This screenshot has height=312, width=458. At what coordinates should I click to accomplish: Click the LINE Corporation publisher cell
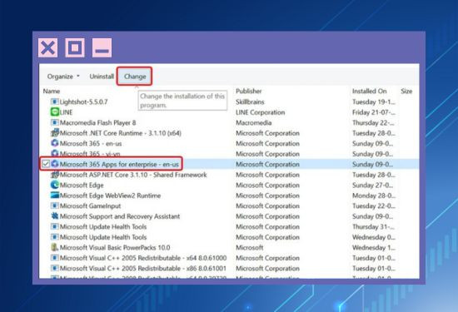[x=261, y=112]
